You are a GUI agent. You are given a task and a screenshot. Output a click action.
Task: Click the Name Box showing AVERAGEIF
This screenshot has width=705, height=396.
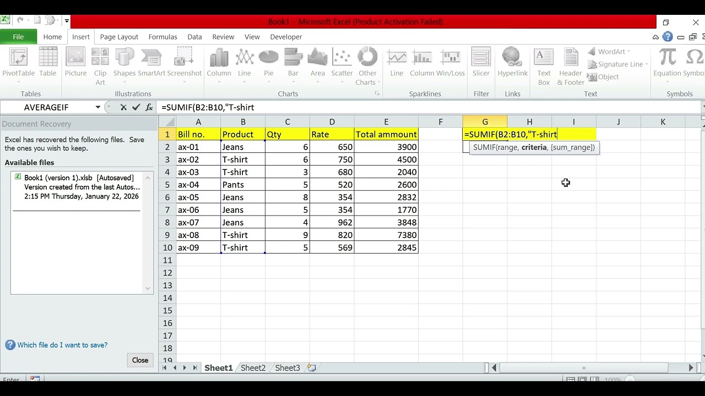(x=47, y=107)
